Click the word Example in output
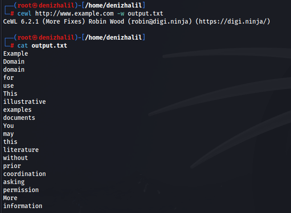 pyautogui.click(x=16, y=54)
